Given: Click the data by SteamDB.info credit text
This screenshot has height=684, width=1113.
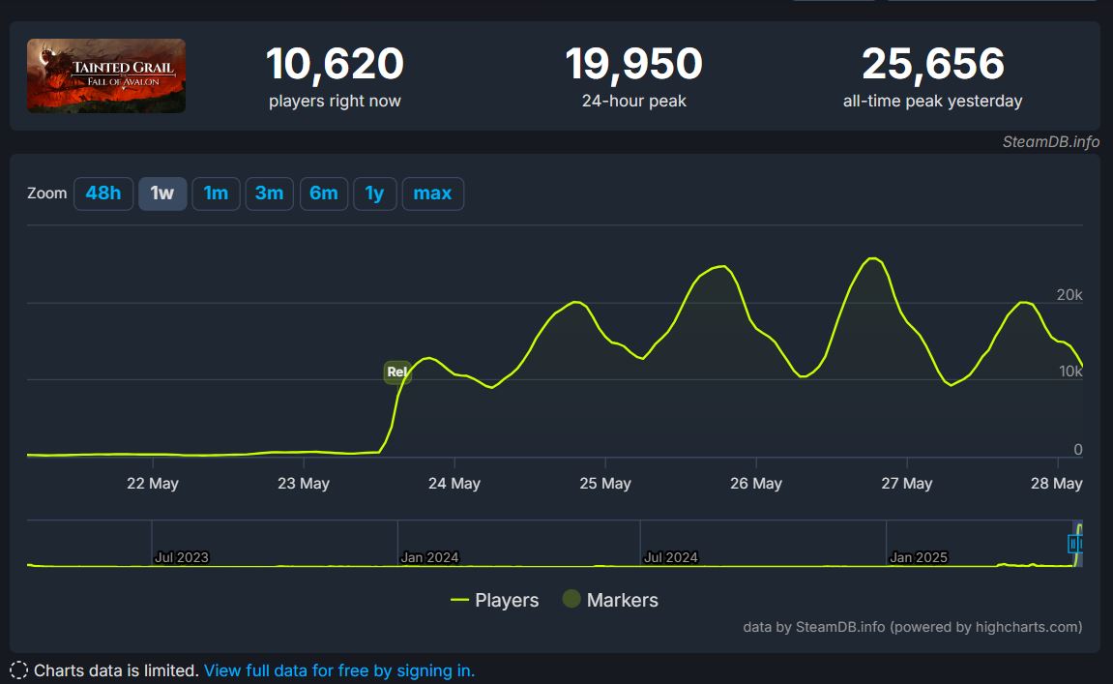Looking at the screenshot, I should [913, 627].
